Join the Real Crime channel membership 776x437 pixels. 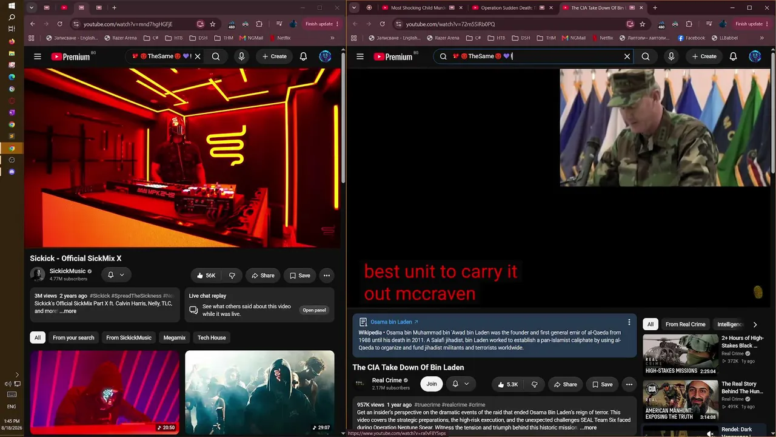pos(432,384)
